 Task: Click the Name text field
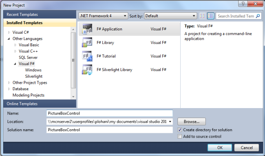click(x=110, y=113)
